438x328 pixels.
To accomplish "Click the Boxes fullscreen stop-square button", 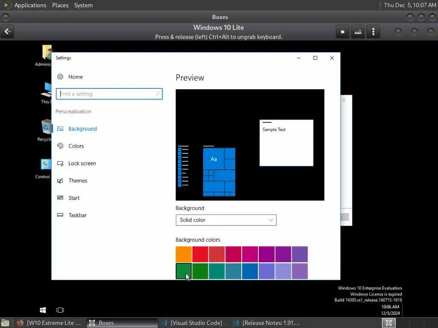I will [x=343, y=32].
